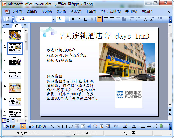The height and width of the screenshot is (138, 174).
Task: Open the font size dropdown
Action: [66, 19]
